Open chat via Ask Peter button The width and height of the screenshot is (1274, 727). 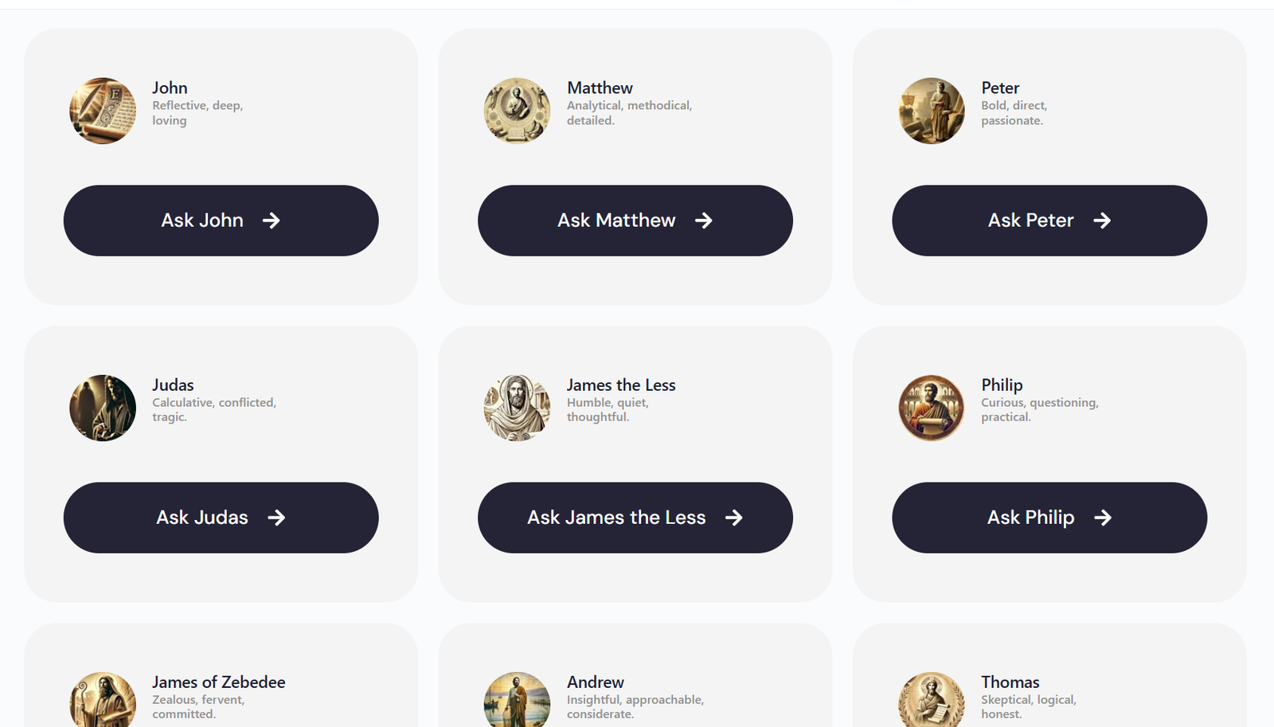point(1049,221)
